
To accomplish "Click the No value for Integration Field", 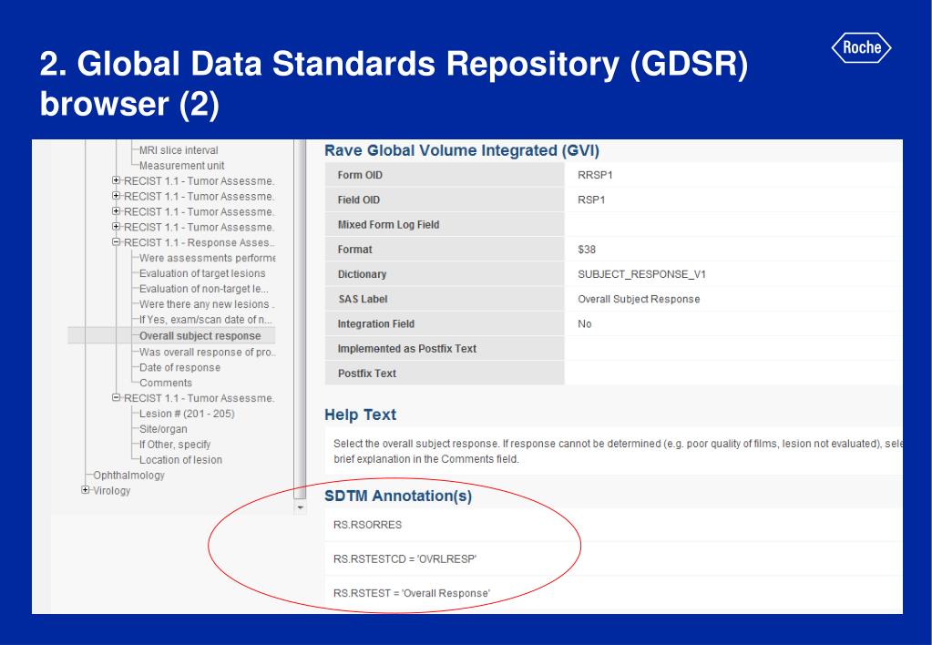I will [585, 324].
